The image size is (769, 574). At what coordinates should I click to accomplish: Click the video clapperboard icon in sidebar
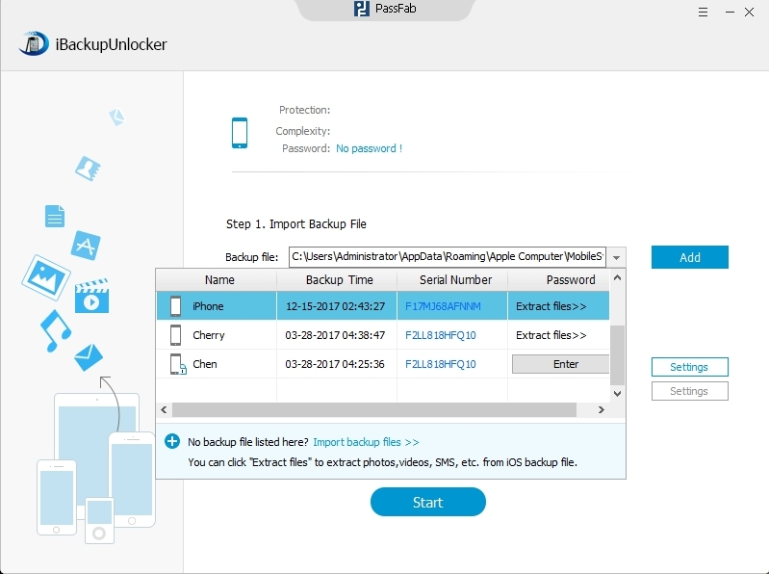click(91, 296)
